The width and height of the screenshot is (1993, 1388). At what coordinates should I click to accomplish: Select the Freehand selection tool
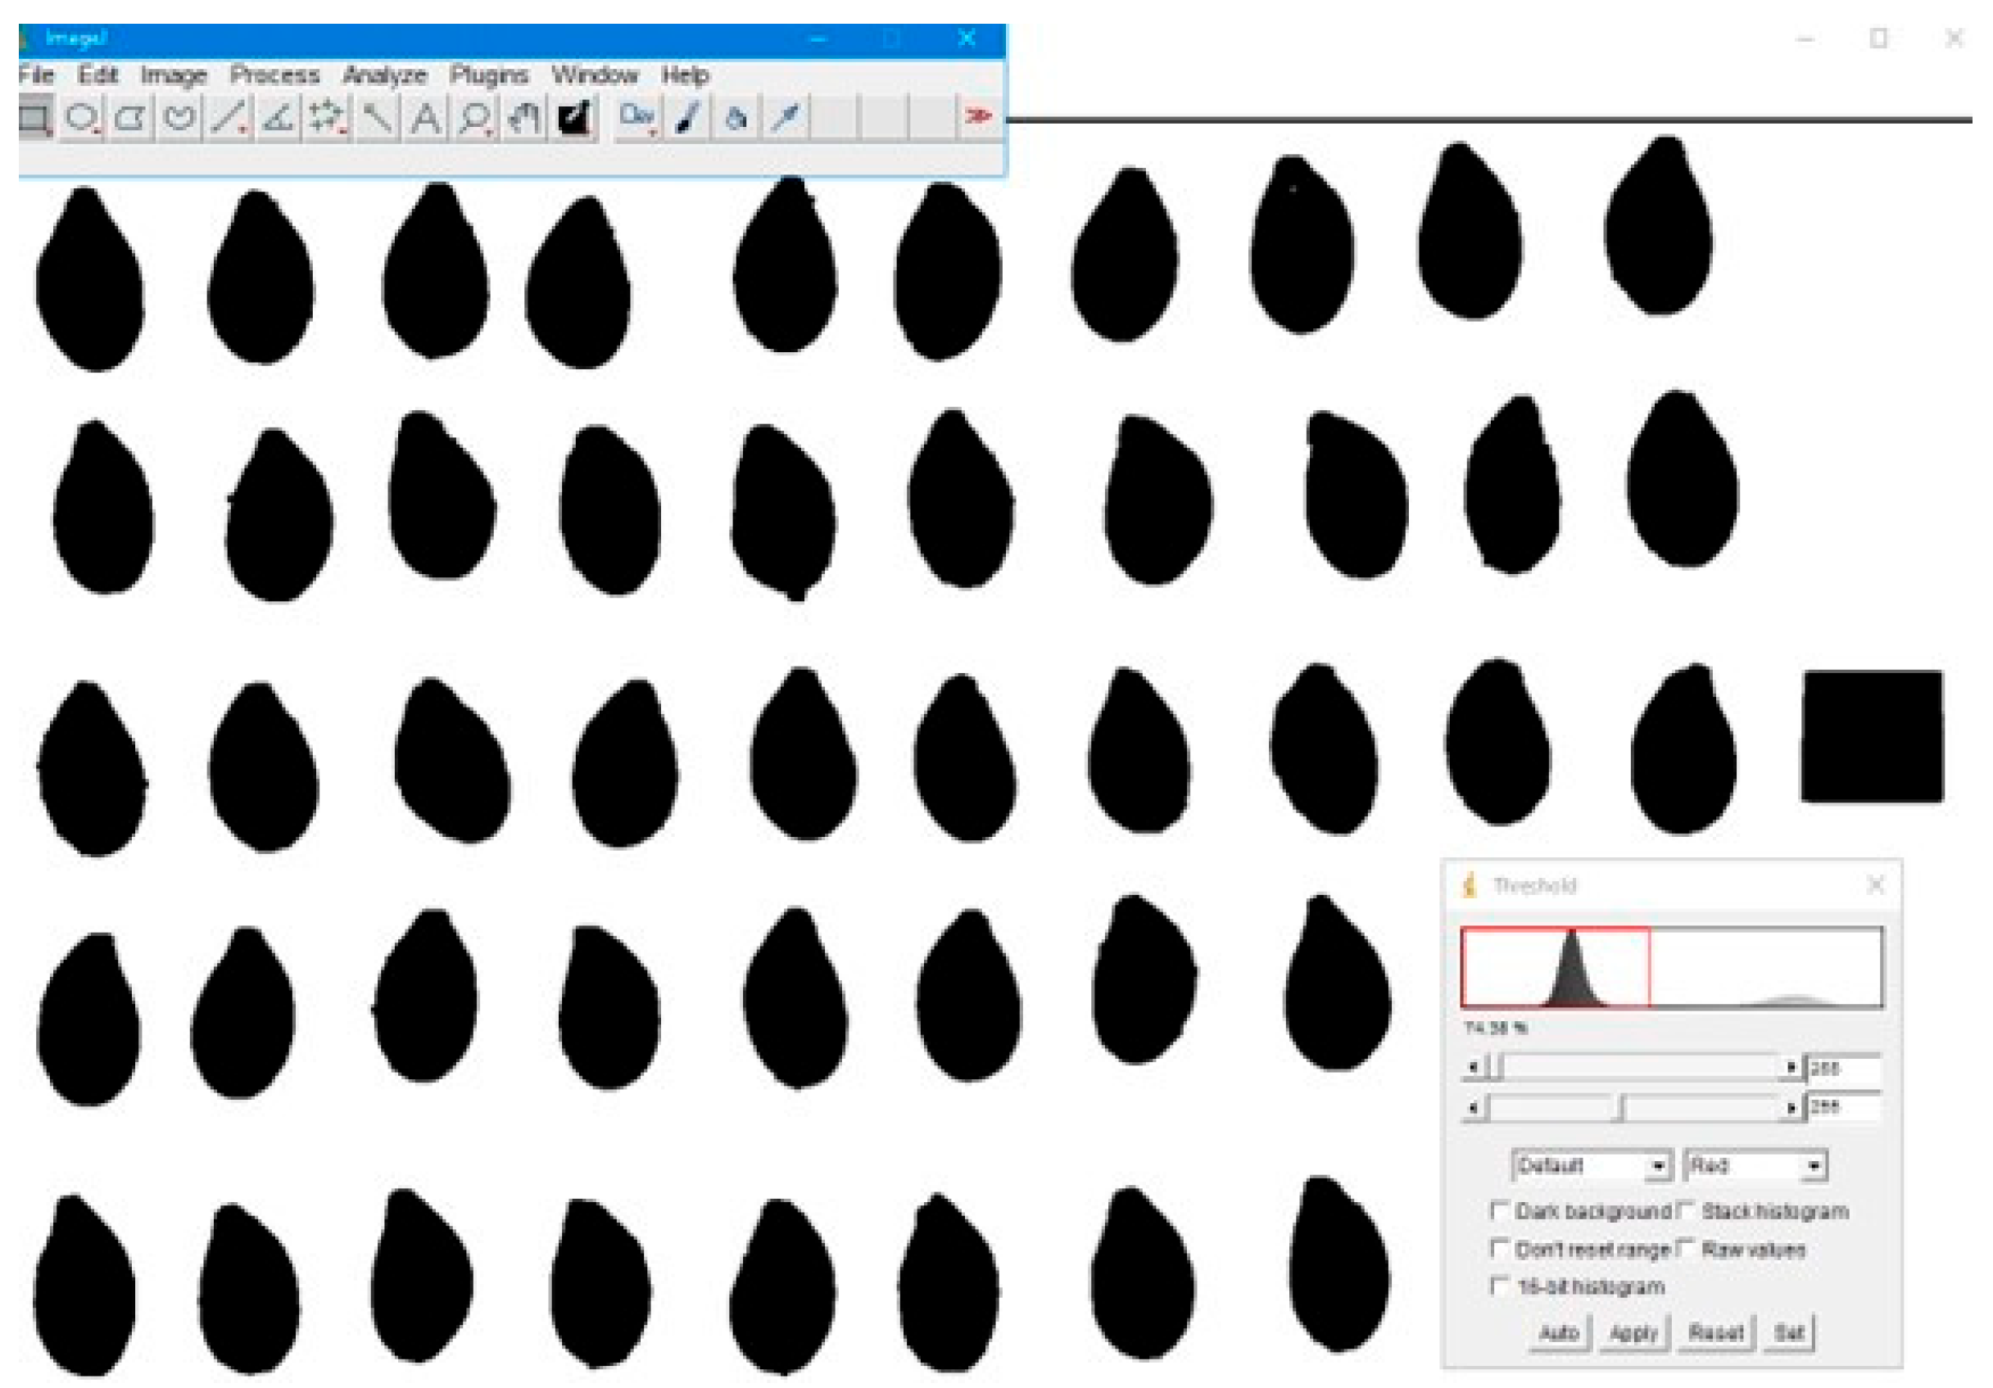pyautogui.click(x=179, y=117)
